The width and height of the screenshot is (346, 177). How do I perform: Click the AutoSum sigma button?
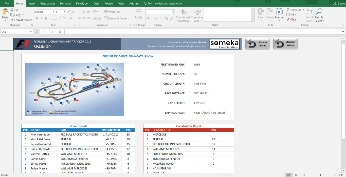294,10
